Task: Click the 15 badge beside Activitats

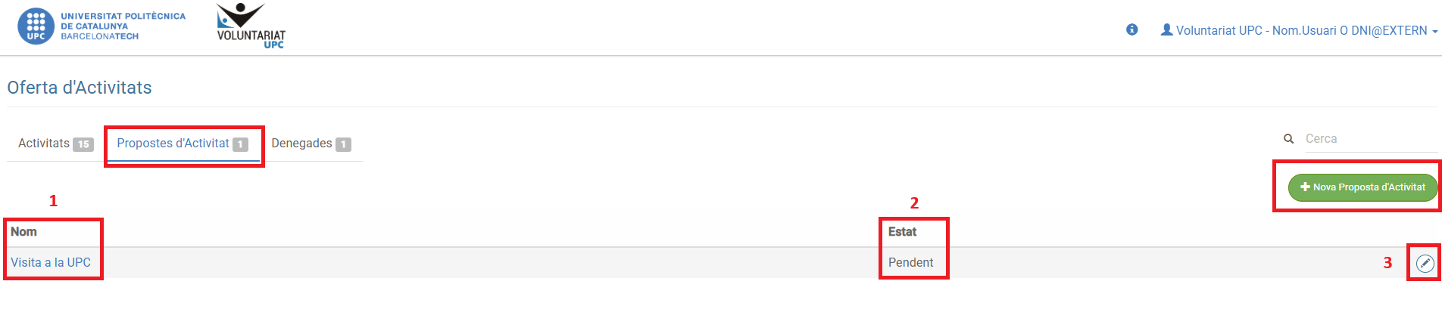Action: click(83, 144)
